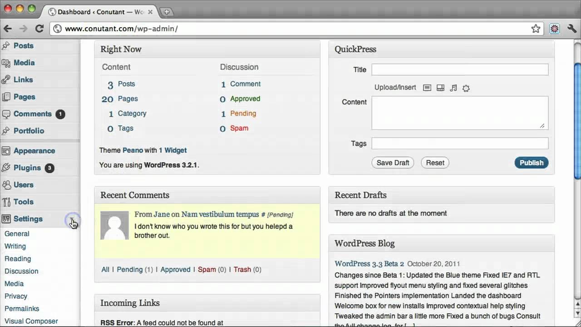The image size is (581, 327).
Task: Open Privacy settings submenu item
Action: click(x=16, y=296)
